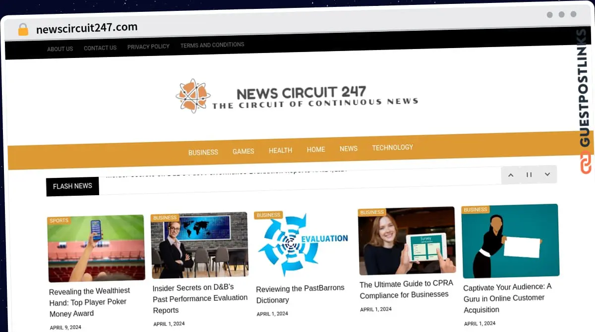Click April 1, 2024 date under PastBarrons article
The width and height of the screenshot is (595, 332).
click(272, 314)
